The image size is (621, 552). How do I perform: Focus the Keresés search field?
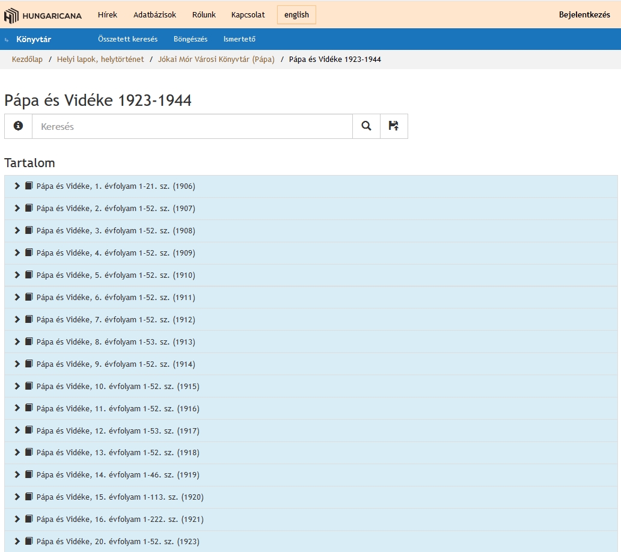[192, 126]
